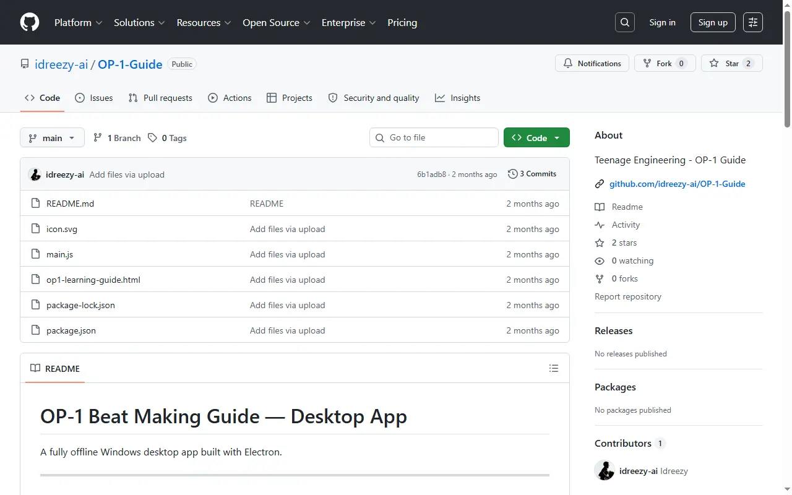This screenshot has width=792, height=495.
Task: Expand the Solutions menu
Action: (139, 22)
